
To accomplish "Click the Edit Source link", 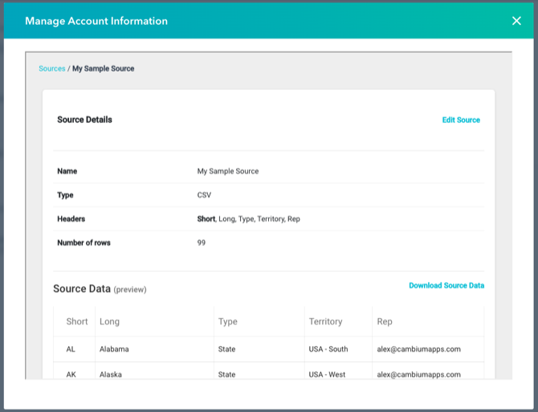I will pos(461,120).
